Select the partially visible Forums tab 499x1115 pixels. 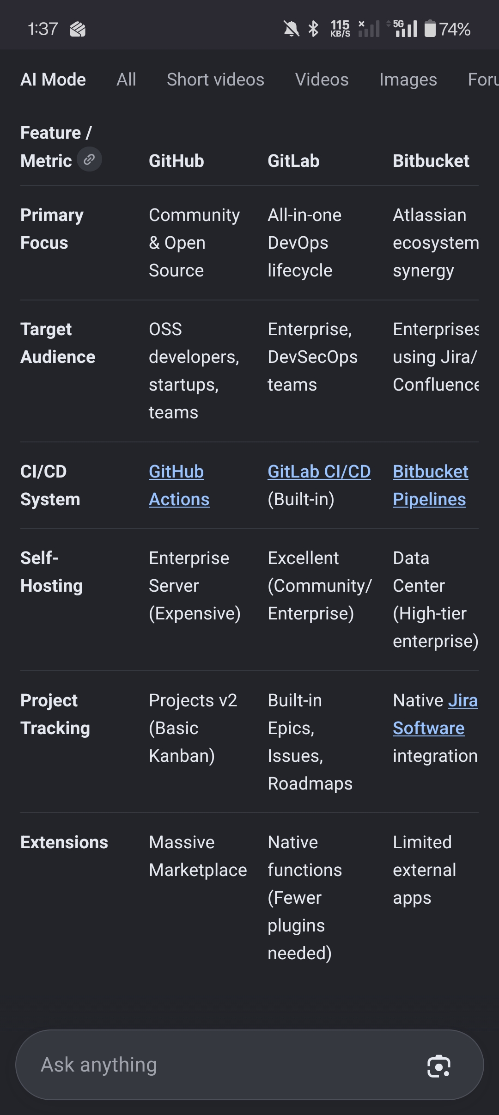(x=483, y=80)
